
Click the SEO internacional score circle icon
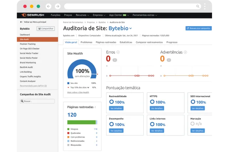point(193,102)
